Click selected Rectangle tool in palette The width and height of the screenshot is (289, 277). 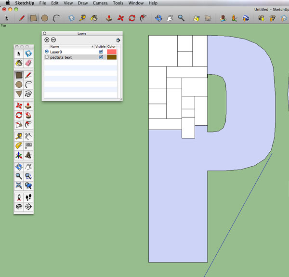click(x=19, y=75)
